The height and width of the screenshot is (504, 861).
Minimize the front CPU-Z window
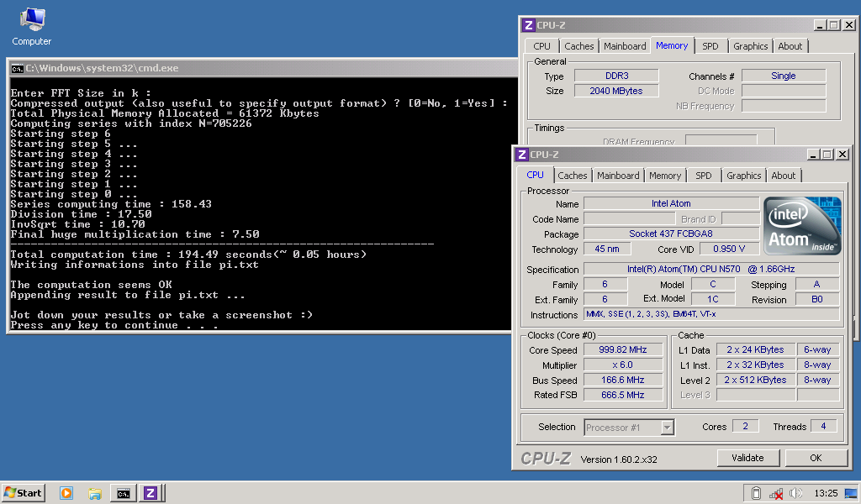tap(813, 155)
